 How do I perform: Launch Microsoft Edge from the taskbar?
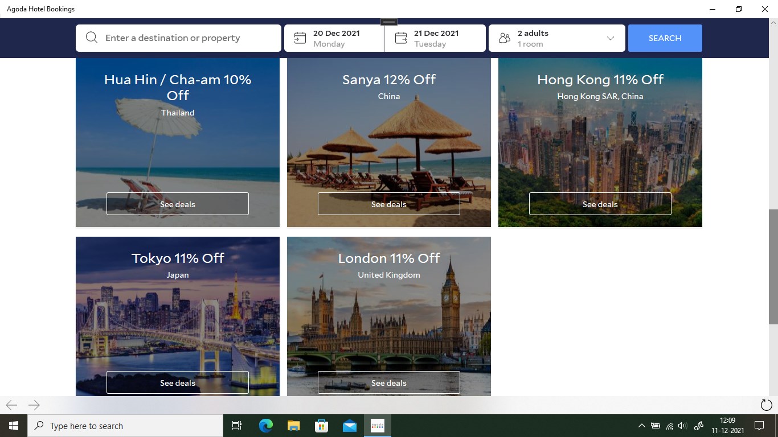point(265,426)
